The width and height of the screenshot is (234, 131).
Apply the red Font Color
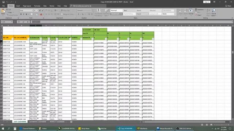pyautogui.click(x=41, y=14)
